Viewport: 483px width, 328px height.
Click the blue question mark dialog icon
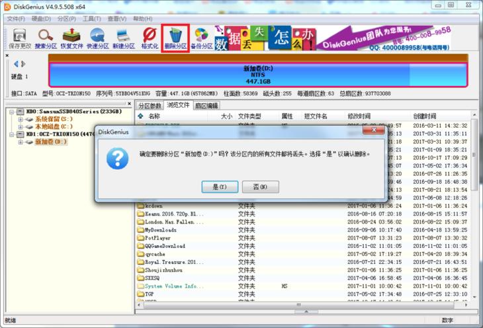coord(117,158)
